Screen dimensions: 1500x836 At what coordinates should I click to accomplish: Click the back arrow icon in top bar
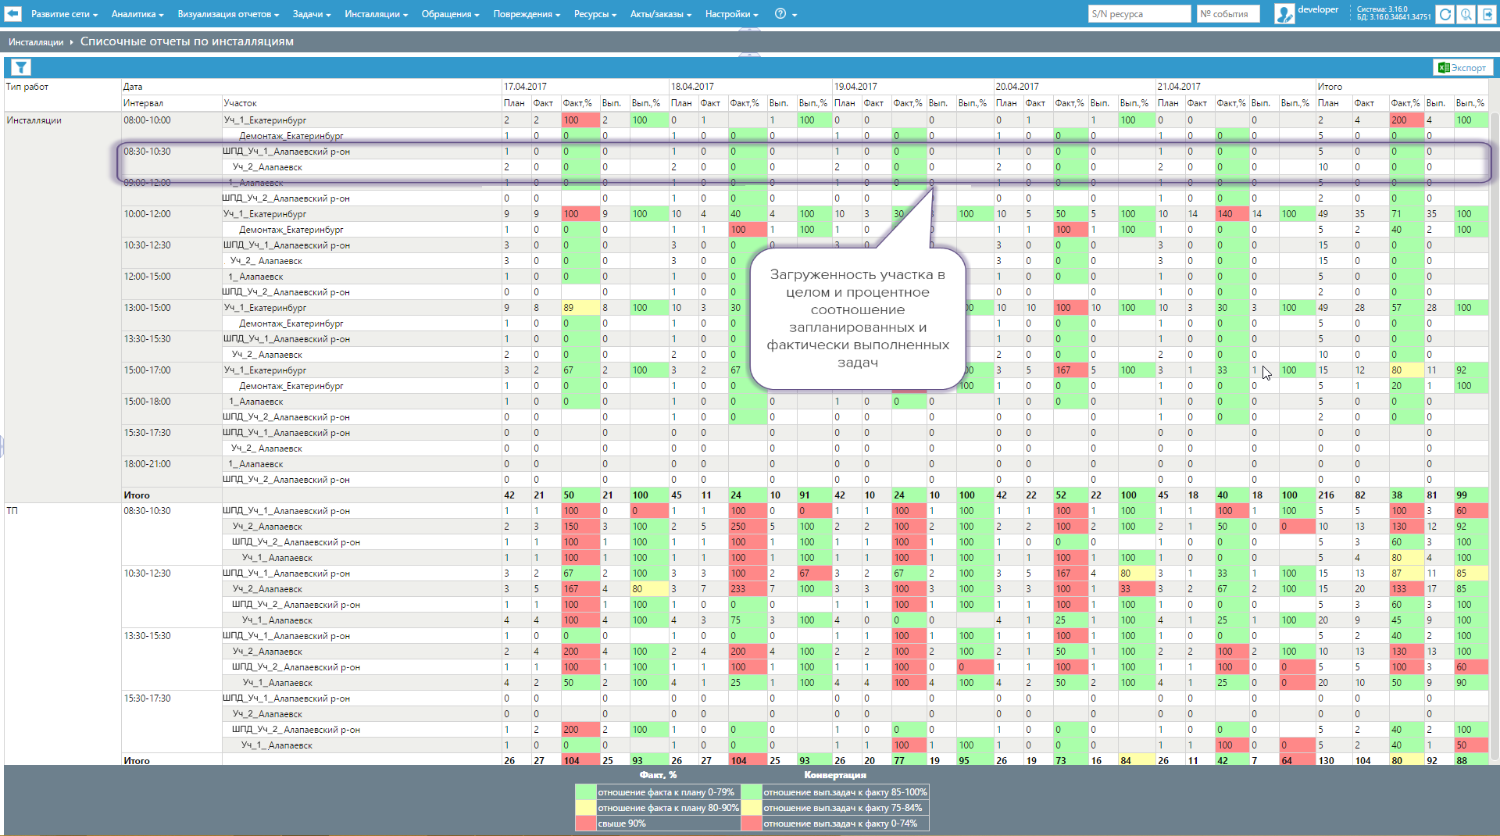coord(12,14)
